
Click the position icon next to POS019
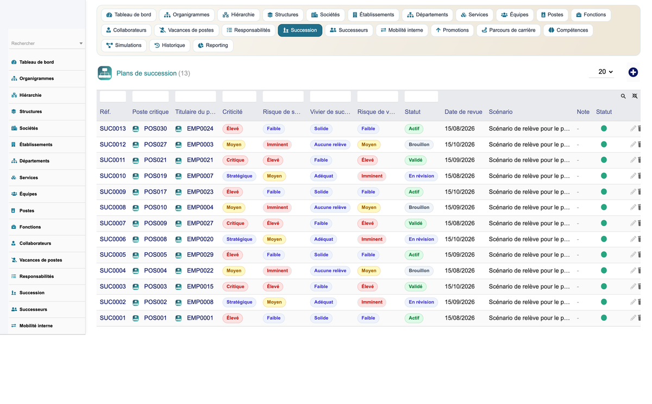[136, 176]
